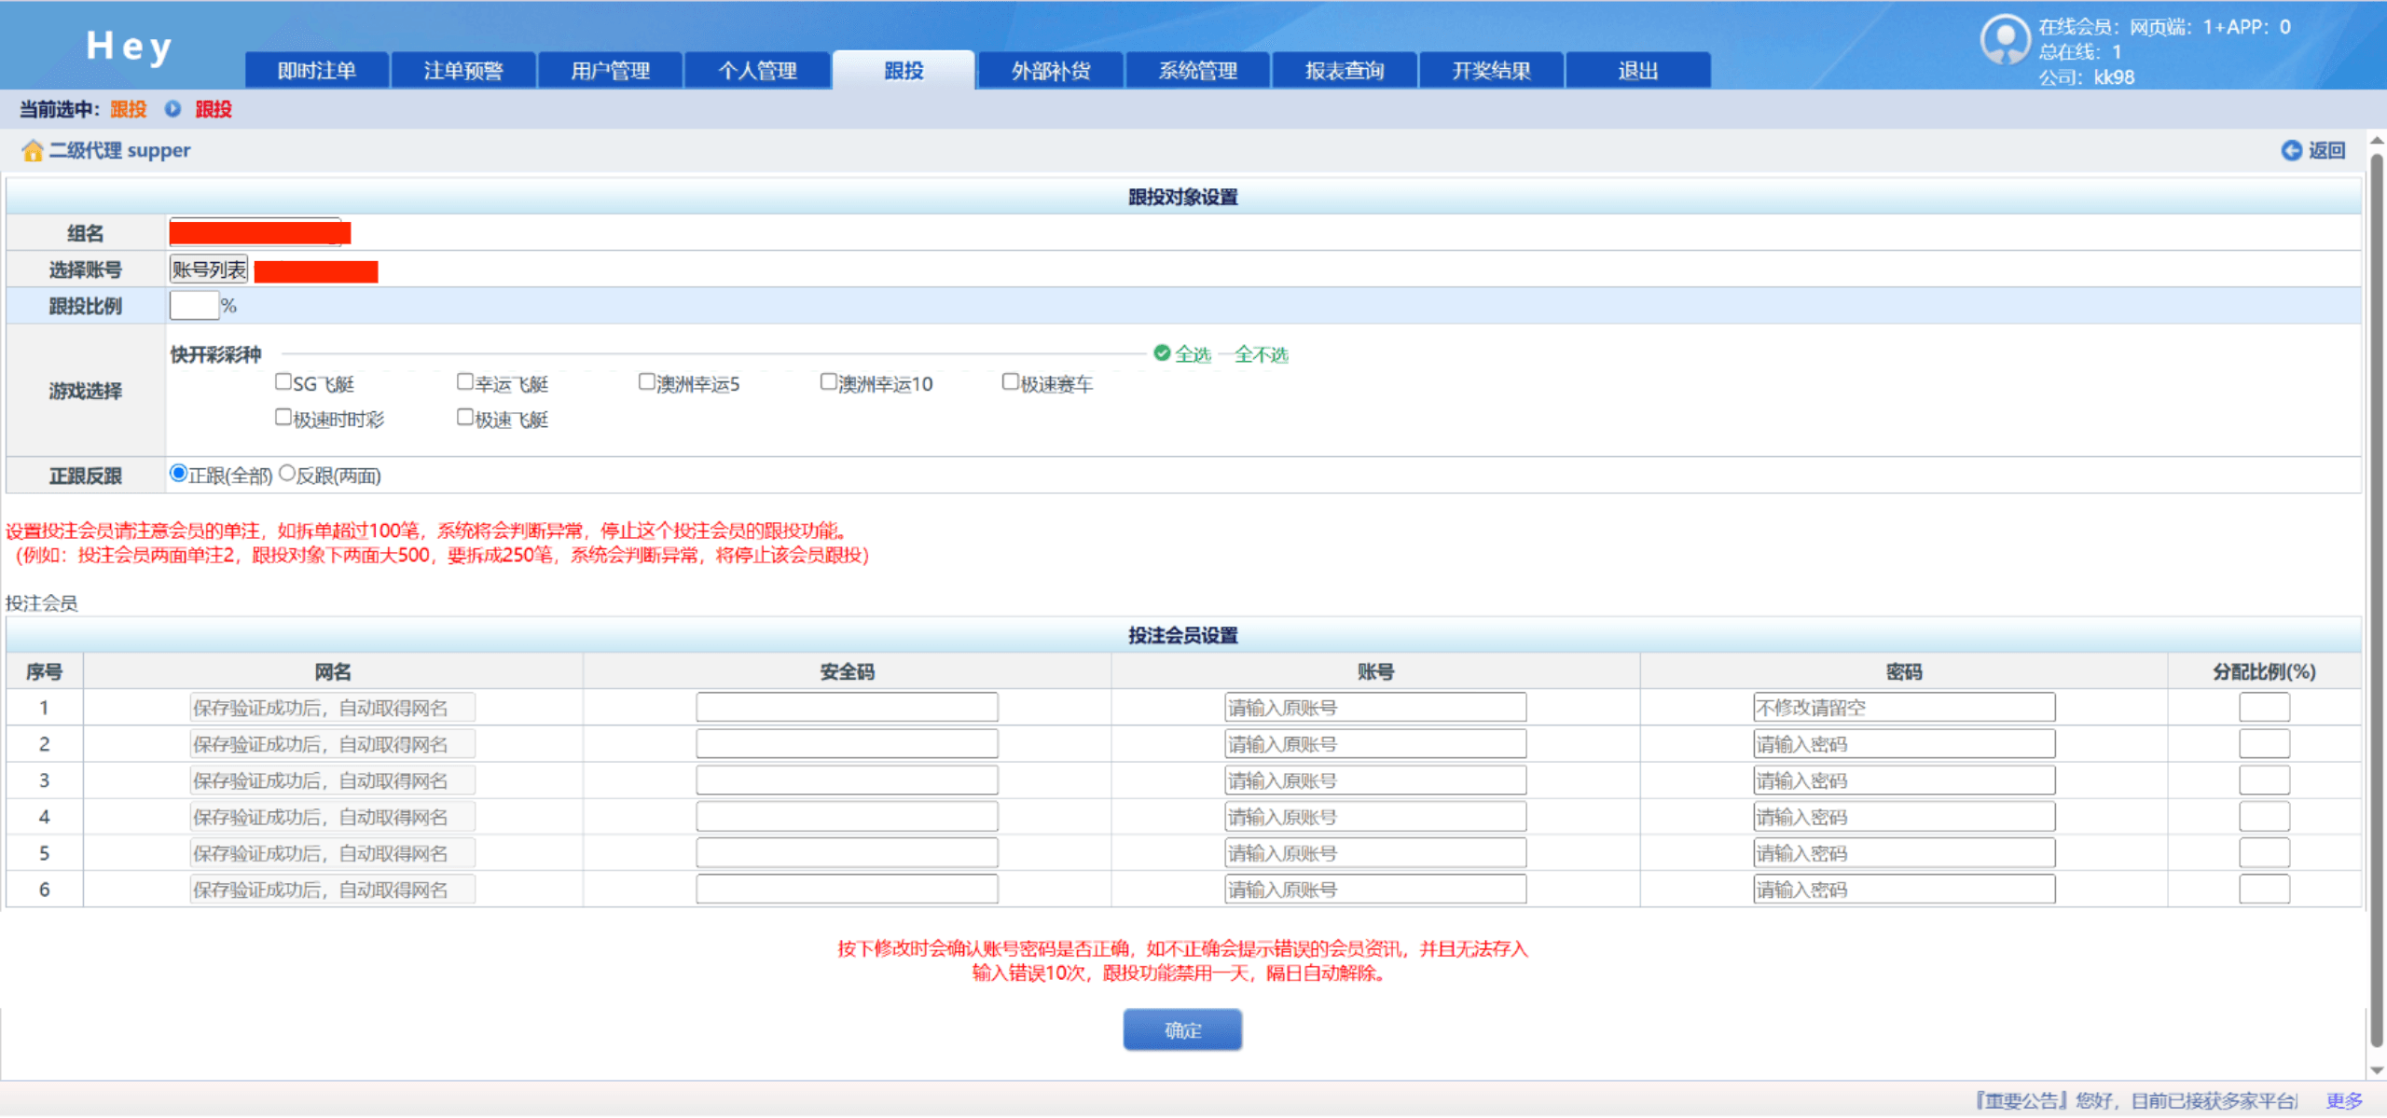Check the 澳洲幸运5 game option
Screen dimensions: 2387x1118
click(646, 382)
